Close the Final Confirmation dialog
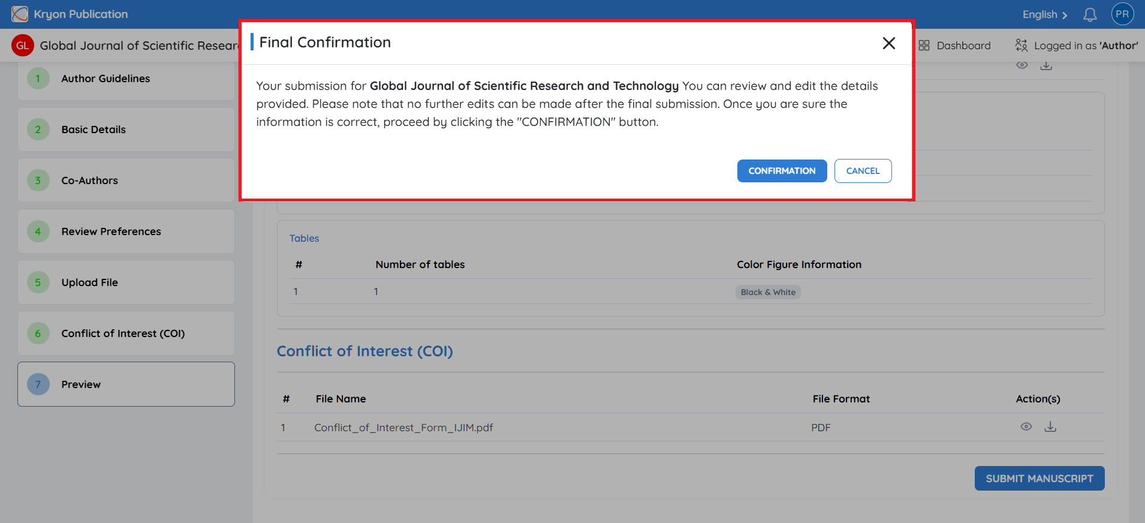This screenshot has height=523, width=1145. click(x=889, y=43)
